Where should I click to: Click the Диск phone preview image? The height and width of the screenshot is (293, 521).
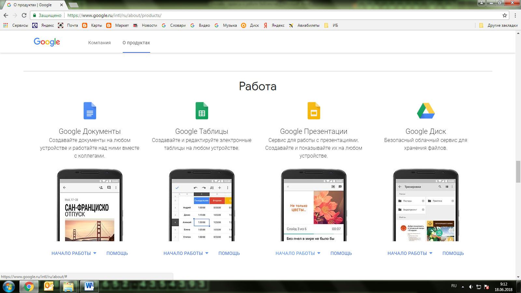click(426, 205)
